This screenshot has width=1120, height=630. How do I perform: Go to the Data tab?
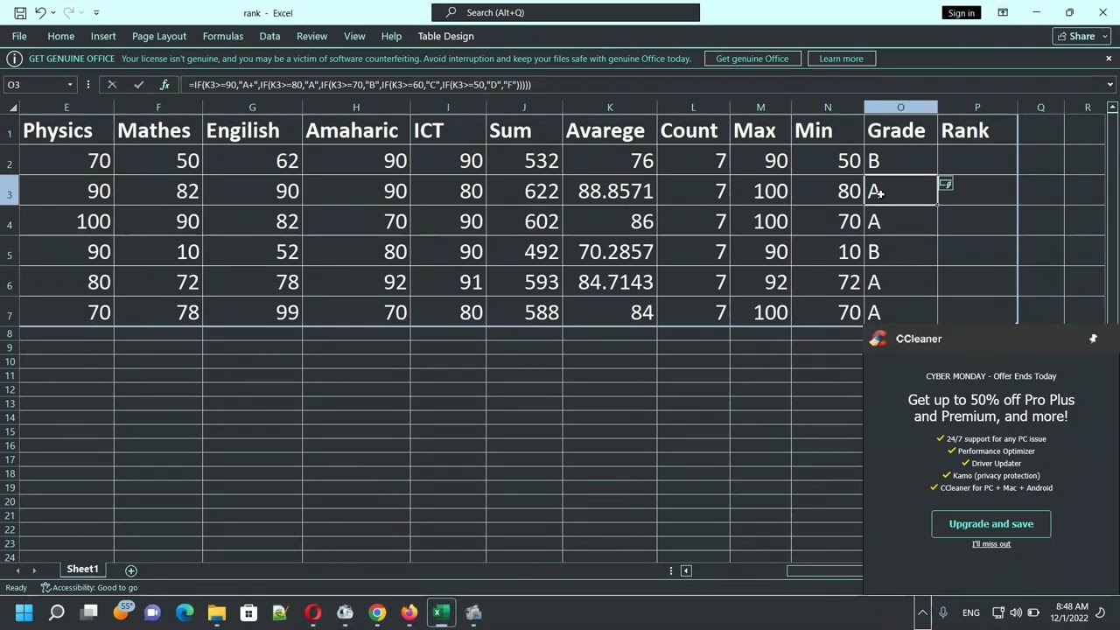pyautogui.click(x=269, y=36)
